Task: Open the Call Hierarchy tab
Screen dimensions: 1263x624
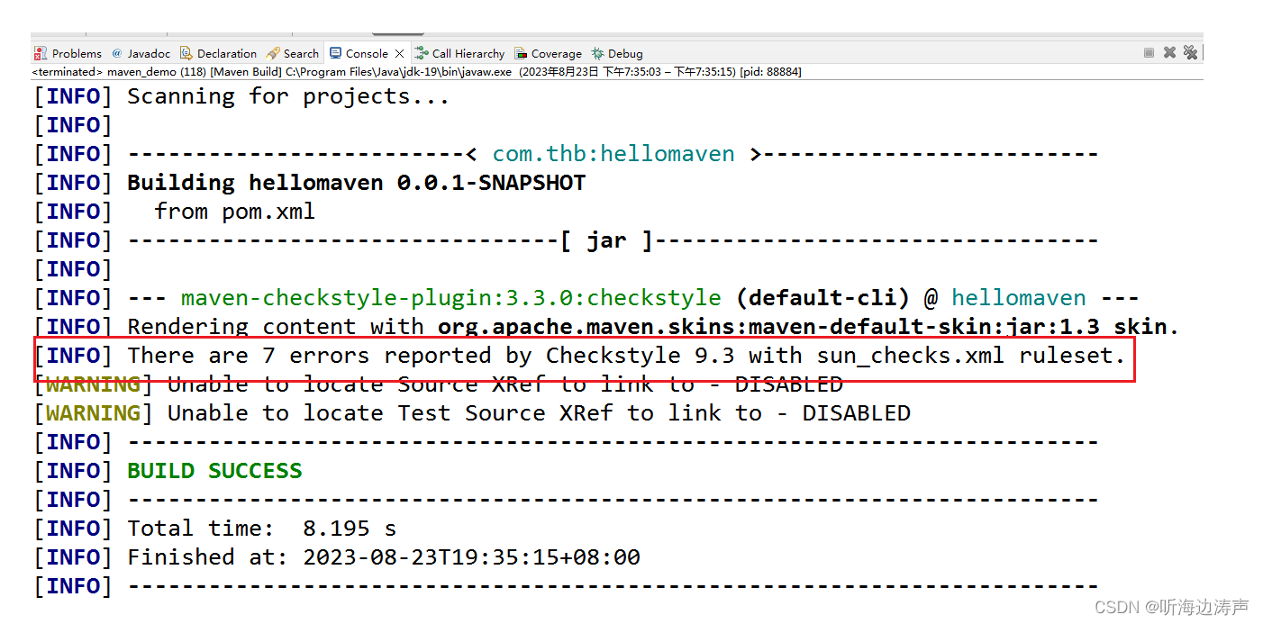Action: tap(468, 52)
